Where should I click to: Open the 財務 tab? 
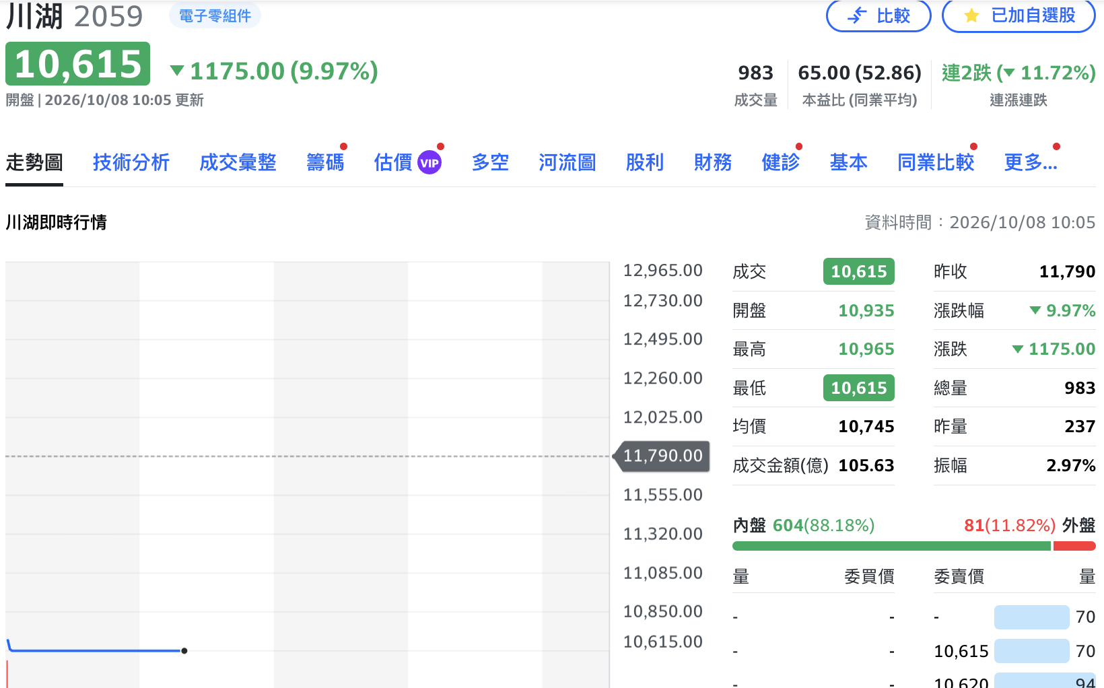(x=713, y=162)
